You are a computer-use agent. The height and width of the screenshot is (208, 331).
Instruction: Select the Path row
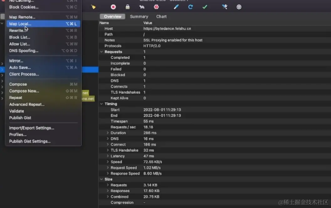(x=215, y=34)
